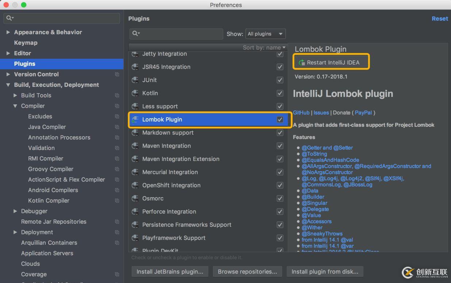This screenshot has height=283, width=451.
Task: Open the Issues link for Lombok
Action: click(321, 113)
